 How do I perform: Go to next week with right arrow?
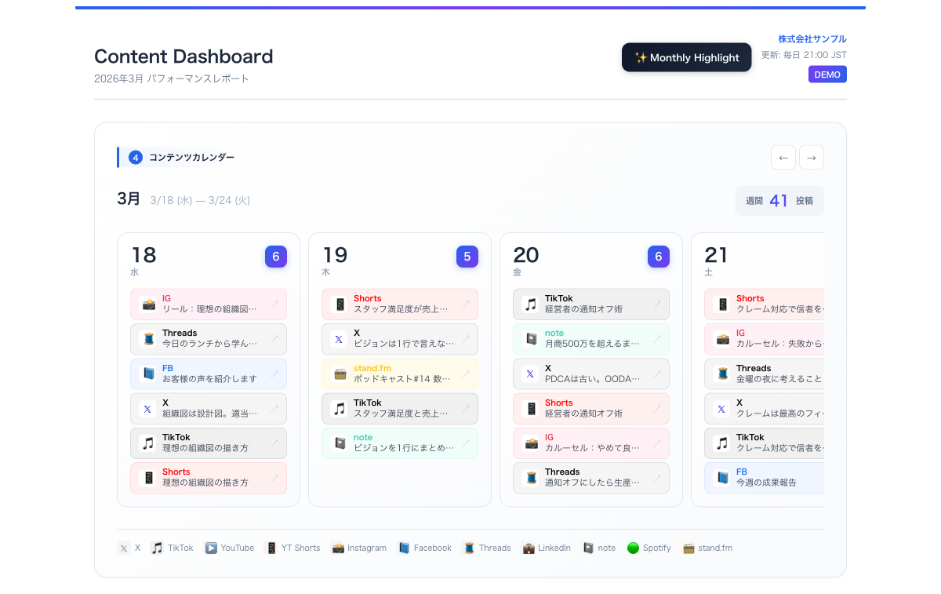812,158
